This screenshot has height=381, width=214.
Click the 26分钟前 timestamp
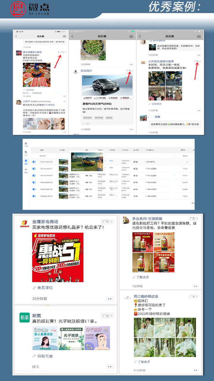pyautogui.click(x=40, y=299)
